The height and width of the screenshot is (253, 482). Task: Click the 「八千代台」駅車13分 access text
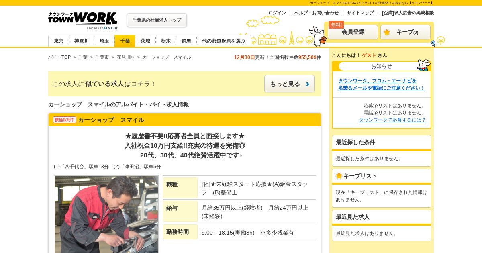tap(81, 167)
